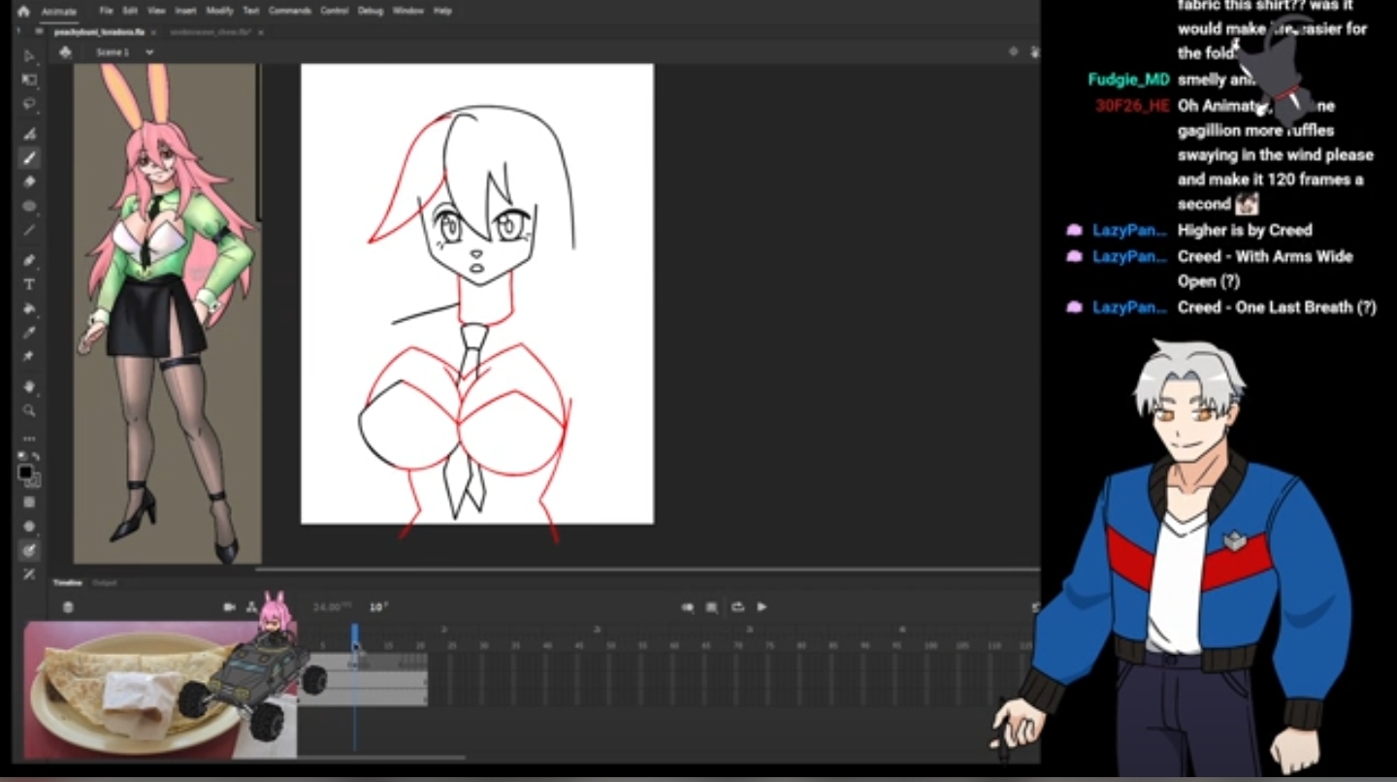Open the File menu
This screenshot has width=1397, height=782.
[x=107, y=12]
